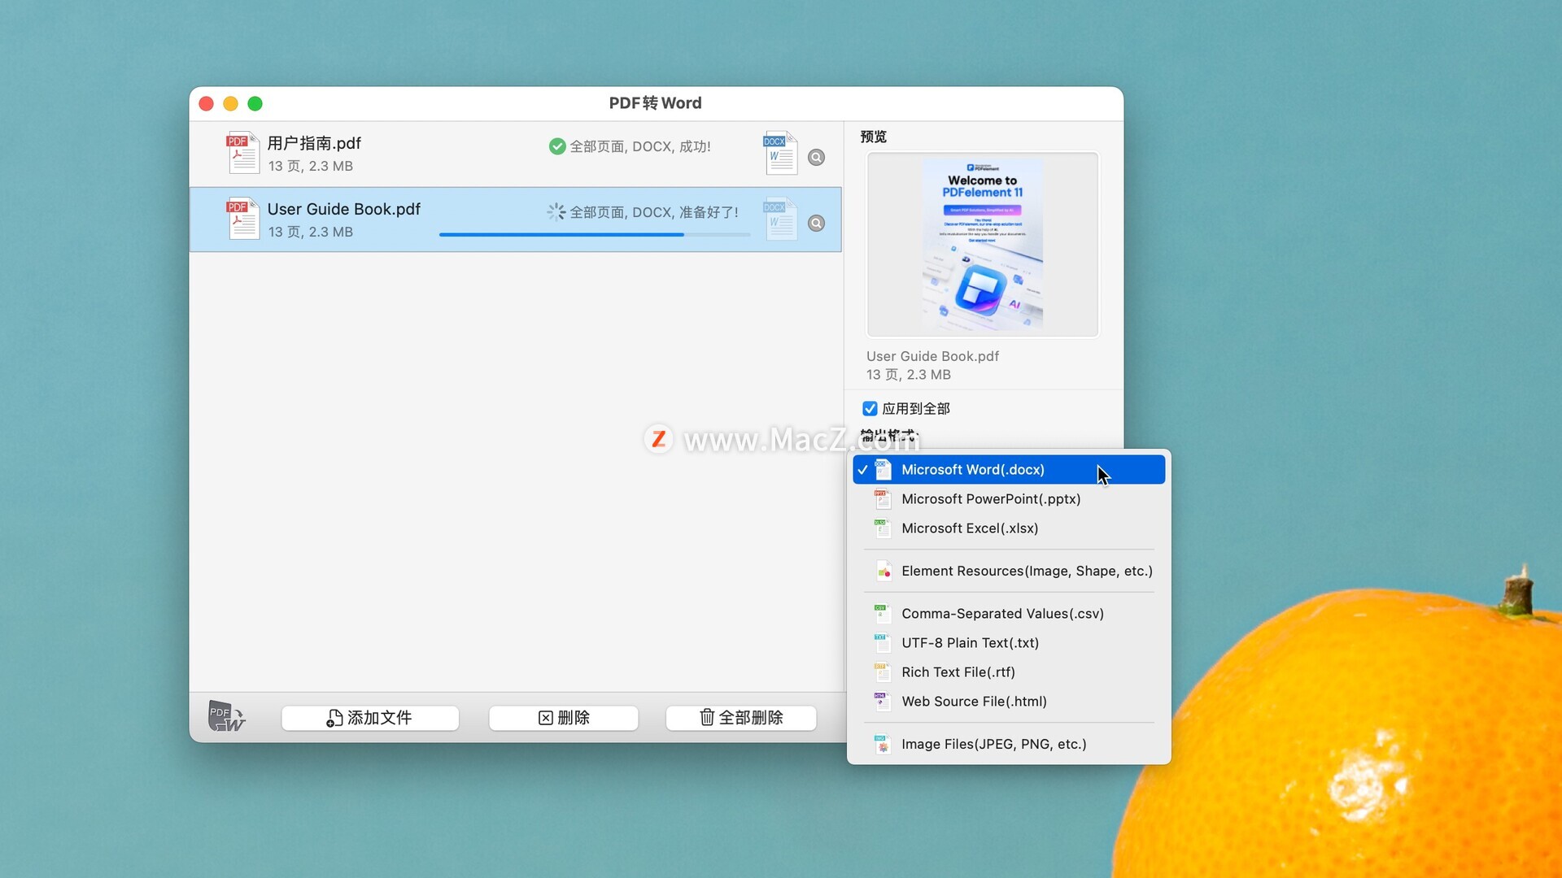The image size is (1562, 878).
Task: Click the conversion progress bar
Action: [x=595, y=235]
